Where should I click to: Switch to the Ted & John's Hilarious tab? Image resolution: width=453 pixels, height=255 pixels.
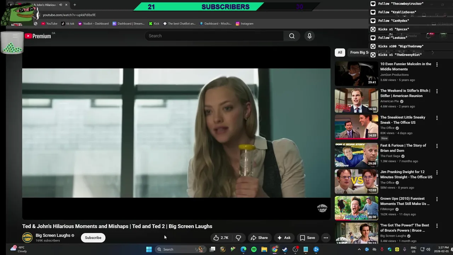click(43, 5)
